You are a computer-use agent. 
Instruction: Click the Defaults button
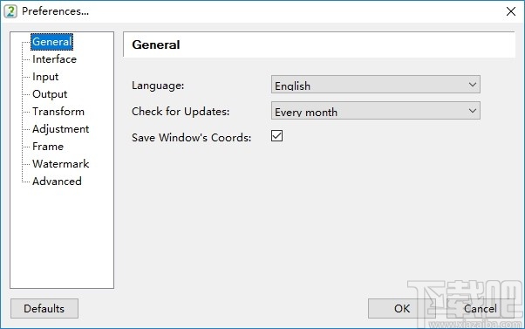coord(44,309)
